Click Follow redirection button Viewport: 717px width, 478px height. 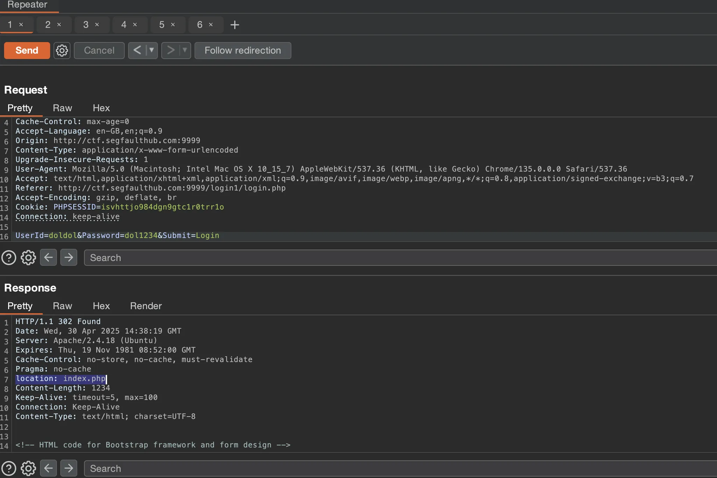point(243,50)
